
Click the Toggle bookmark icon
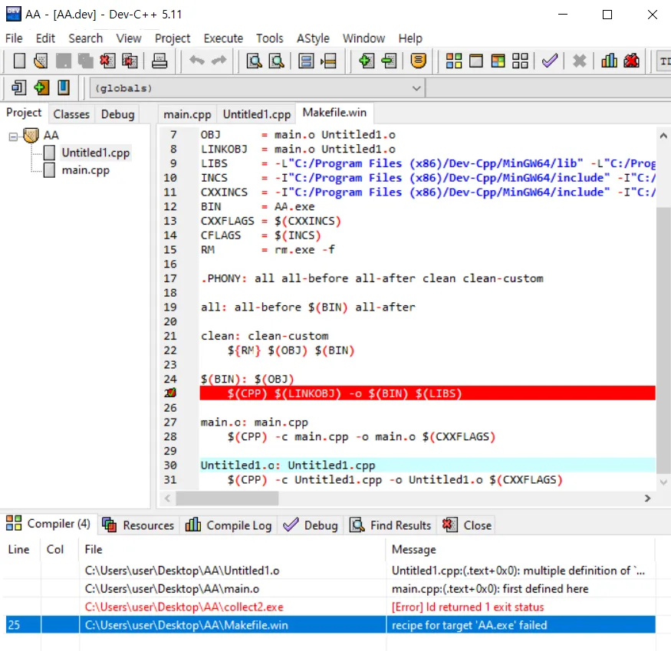coord(306,61)
